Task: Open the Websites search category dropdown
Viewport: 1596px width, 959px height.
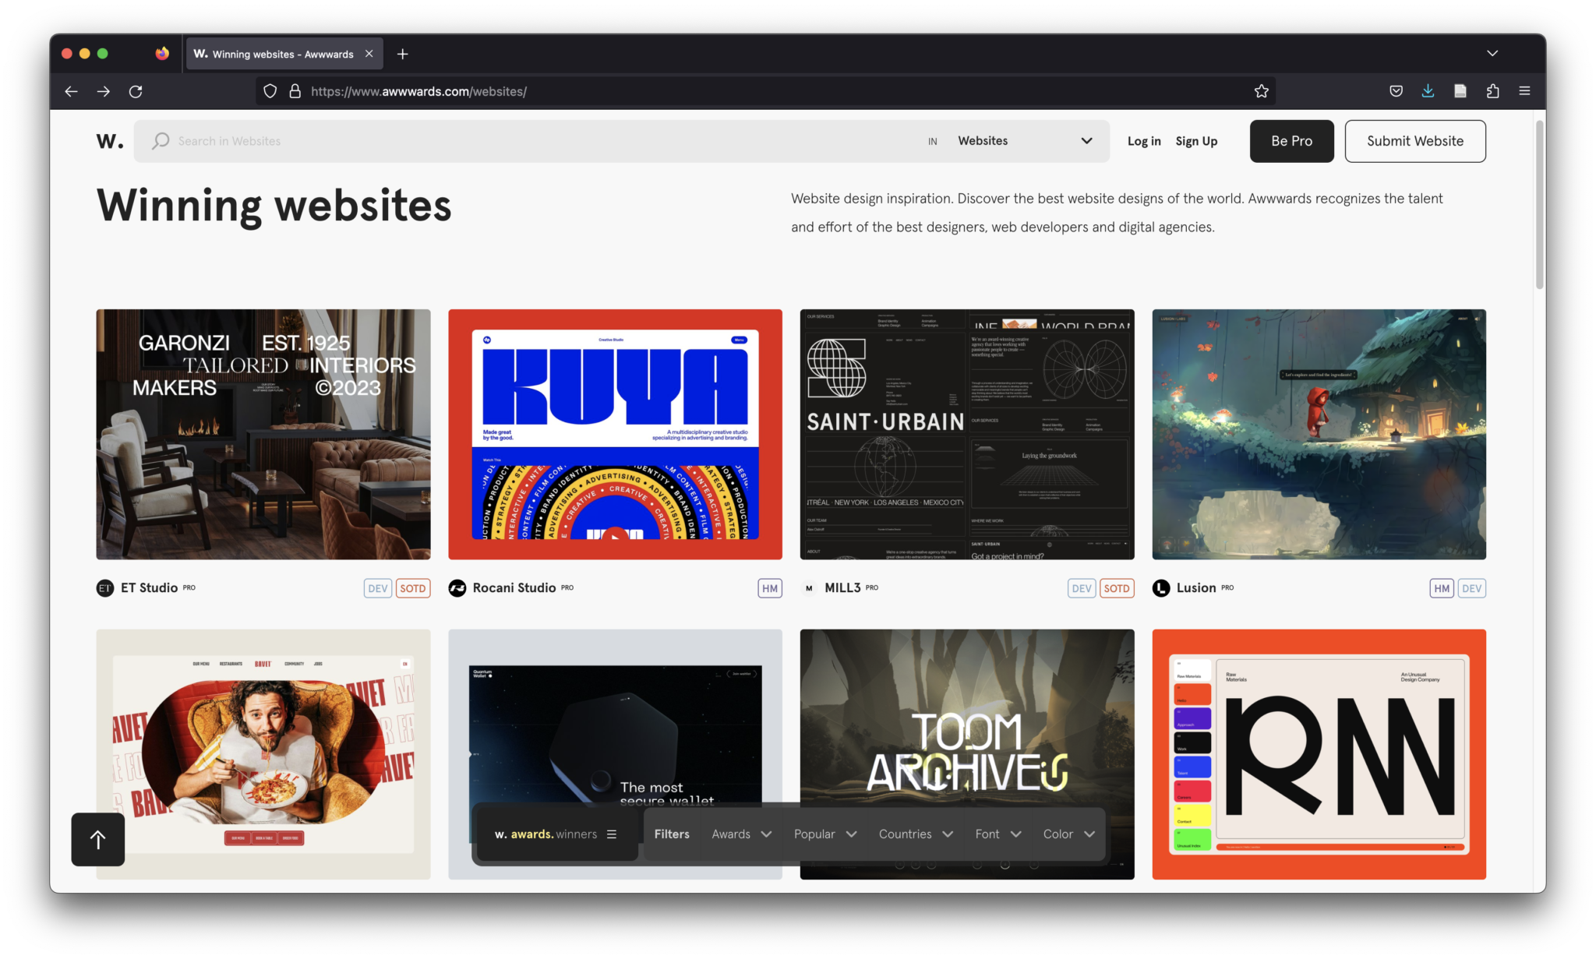Action: 1025,141
